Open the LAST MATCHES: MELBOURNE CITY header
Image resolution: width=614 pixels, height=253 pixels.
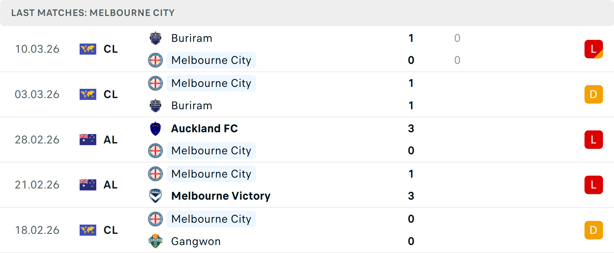pyautogui.click(x=93, y=13)
